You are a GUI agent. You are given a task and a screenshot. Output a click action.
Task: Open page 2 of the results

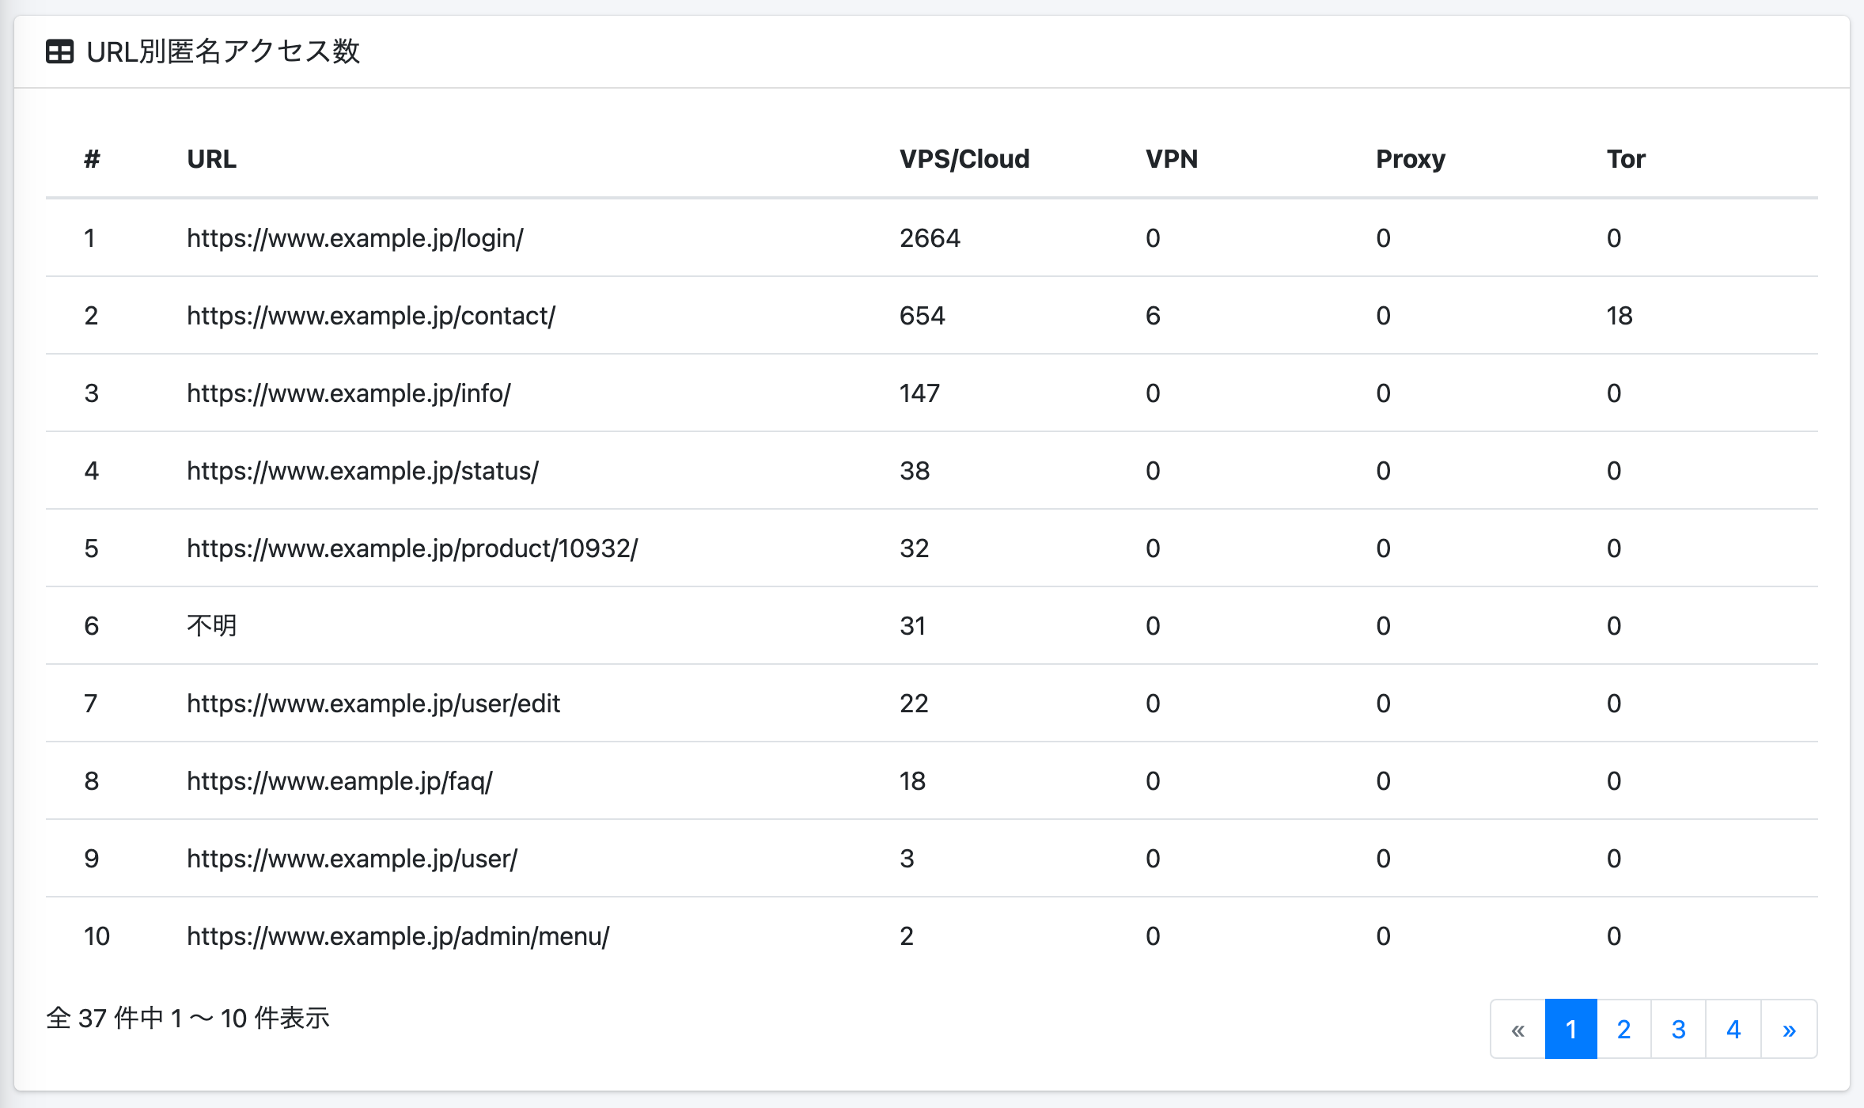tap(1623, 1029)
